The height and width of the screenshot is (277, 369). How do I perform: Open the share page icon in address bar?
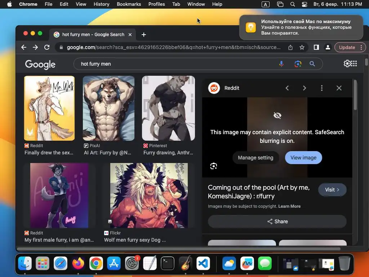(290, 47)
